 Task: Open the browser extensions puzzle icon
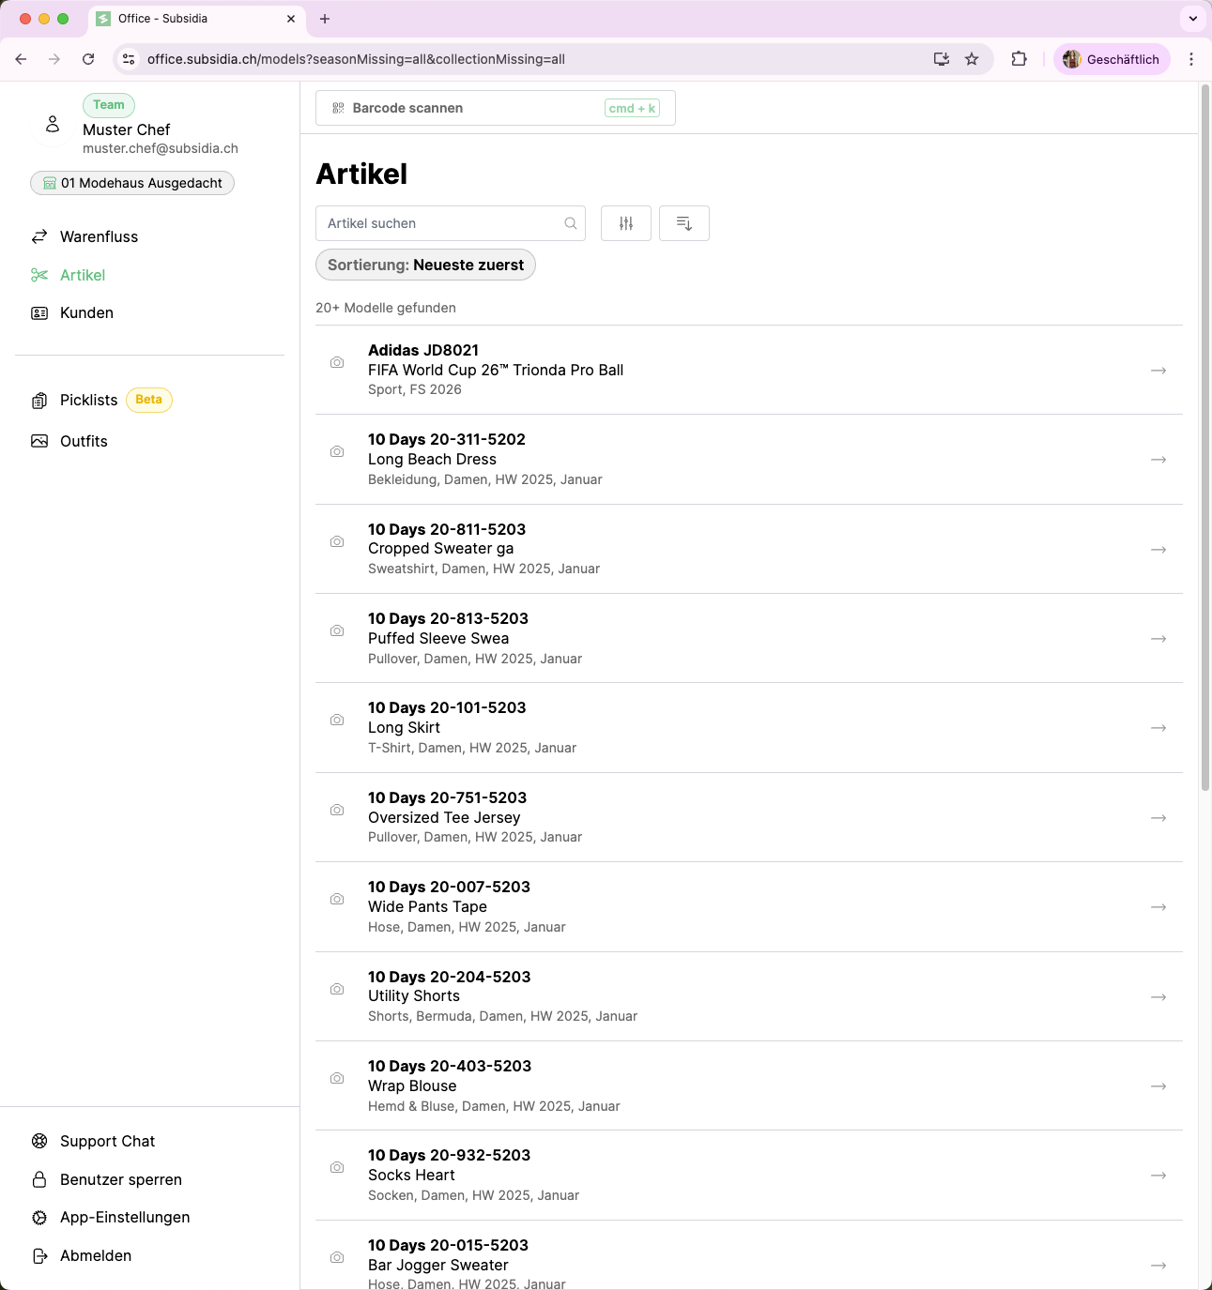click(1019, 59)
